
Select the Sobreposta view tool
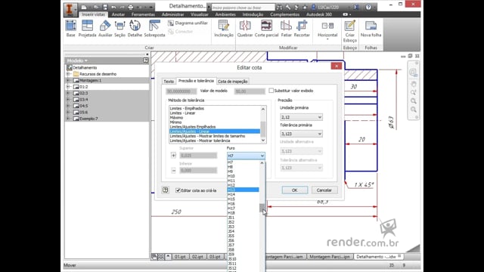[x=154, y=29]
